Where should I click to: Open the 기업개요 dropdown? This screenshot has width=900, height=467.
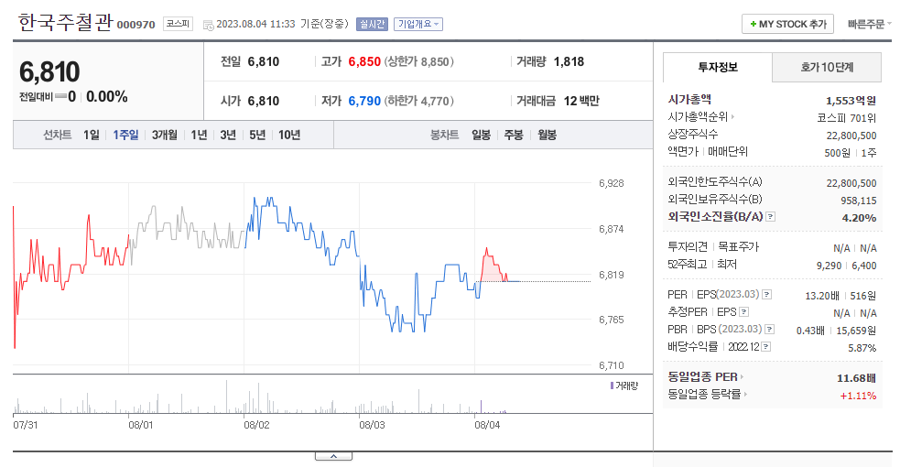pos(417,24)
